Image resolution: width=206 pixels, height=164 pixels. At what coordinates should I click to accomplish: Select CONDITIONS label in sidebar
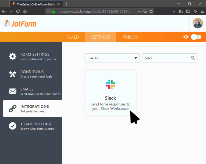[x=32, y=72]
